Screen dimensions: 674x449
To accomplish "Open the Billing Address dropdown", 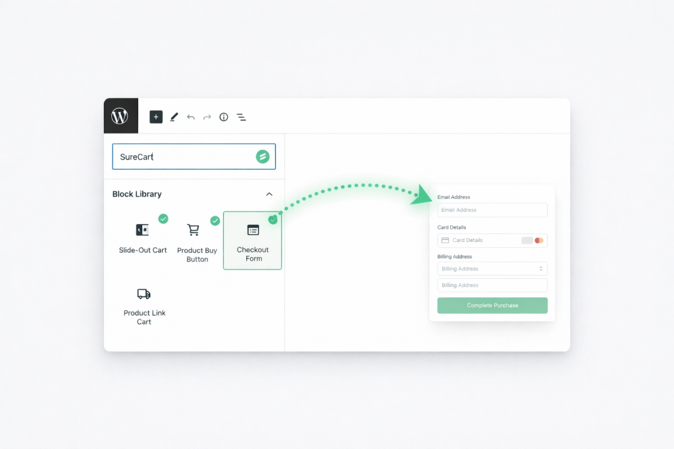I will tap(492, 269).
